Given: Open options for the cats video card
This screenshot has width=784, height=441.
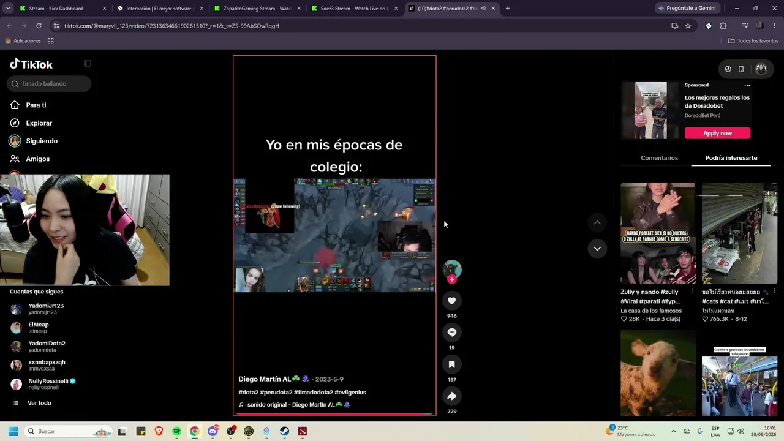Looking at the screenshot, I should [774, 292].
